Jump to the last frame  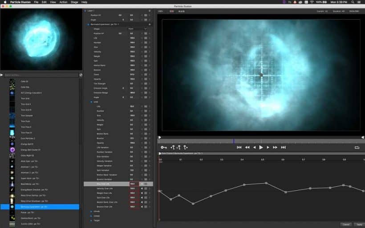click(283, 148)
